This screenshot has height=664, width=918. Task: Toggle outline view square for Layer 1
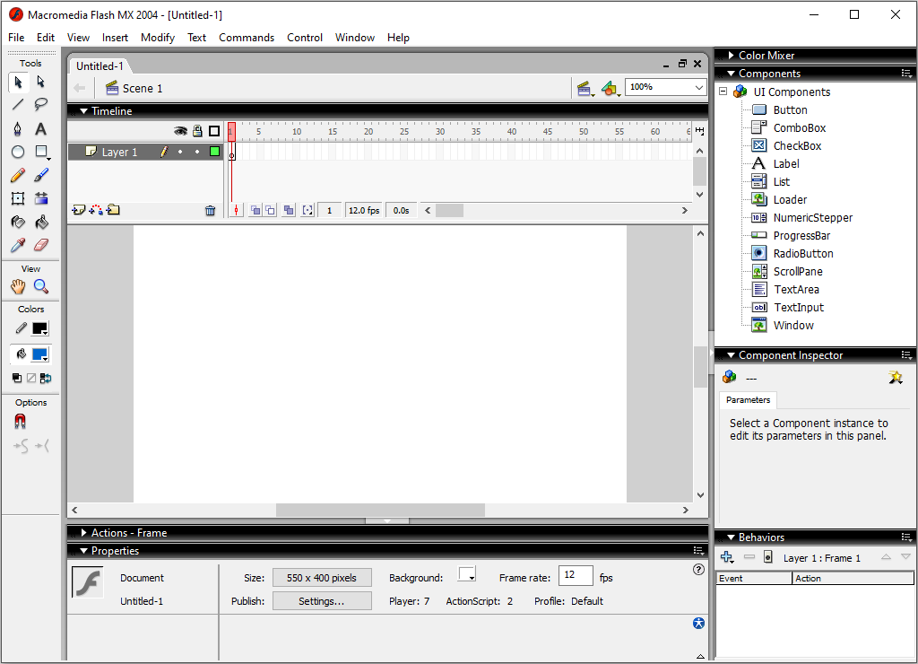coord(215,152)
